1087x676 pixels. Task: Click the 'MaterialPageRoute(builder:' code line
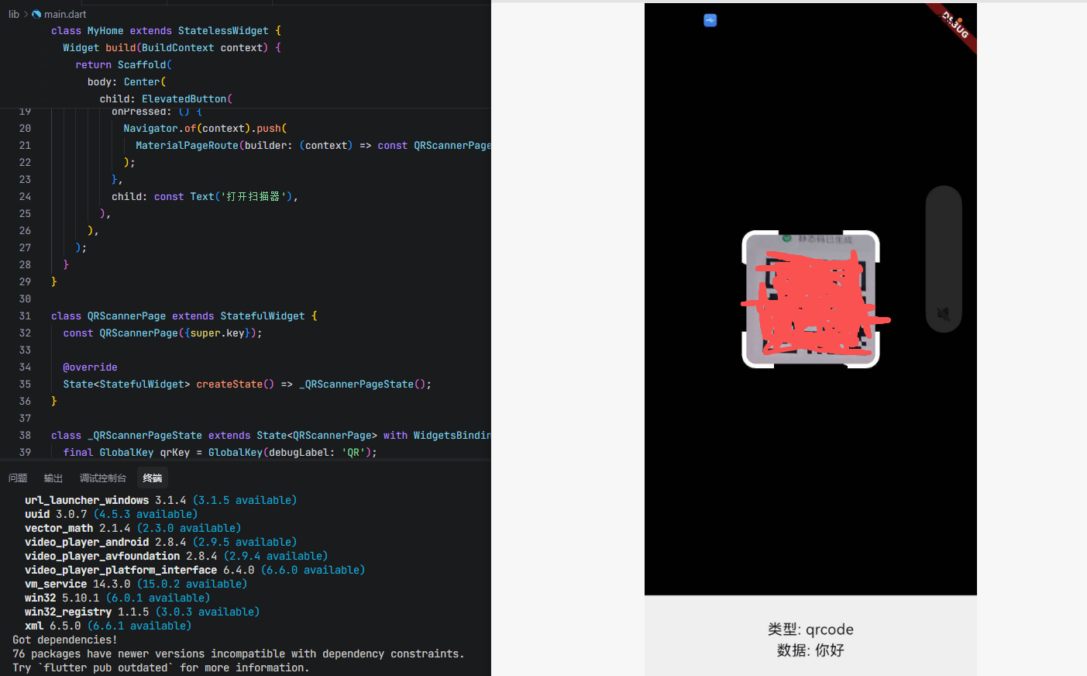coord(313,146)
